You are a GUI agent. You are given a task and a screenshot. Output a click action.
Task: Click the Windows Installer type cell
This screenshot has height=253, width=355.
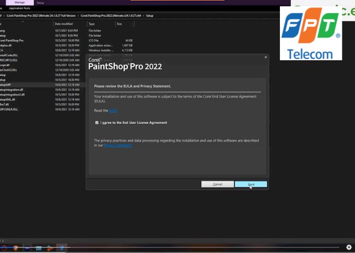[x=101, y=51]
